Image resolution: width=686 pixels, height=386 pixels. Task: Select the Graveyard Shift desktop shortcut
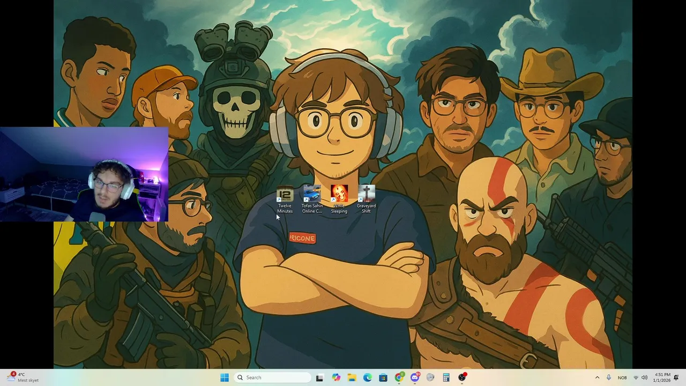[366, 200]
